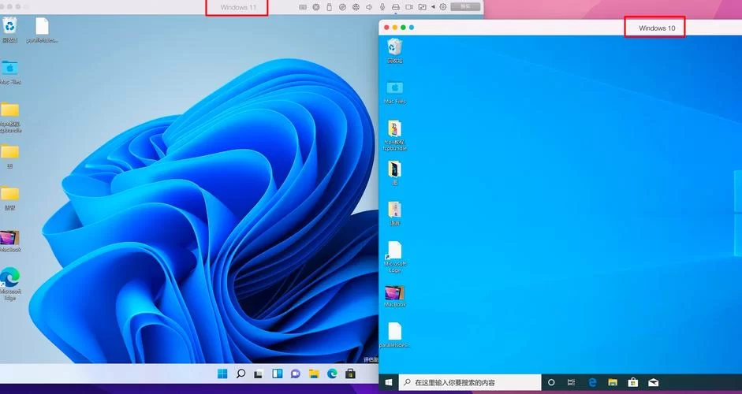Select Microsoft Edge shortcut on the Windows 10 desktop

point(395,257)
